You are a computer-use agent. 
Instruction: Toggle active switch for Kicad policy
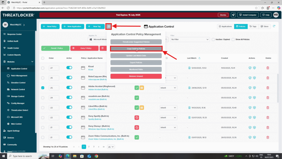point(69,68)
